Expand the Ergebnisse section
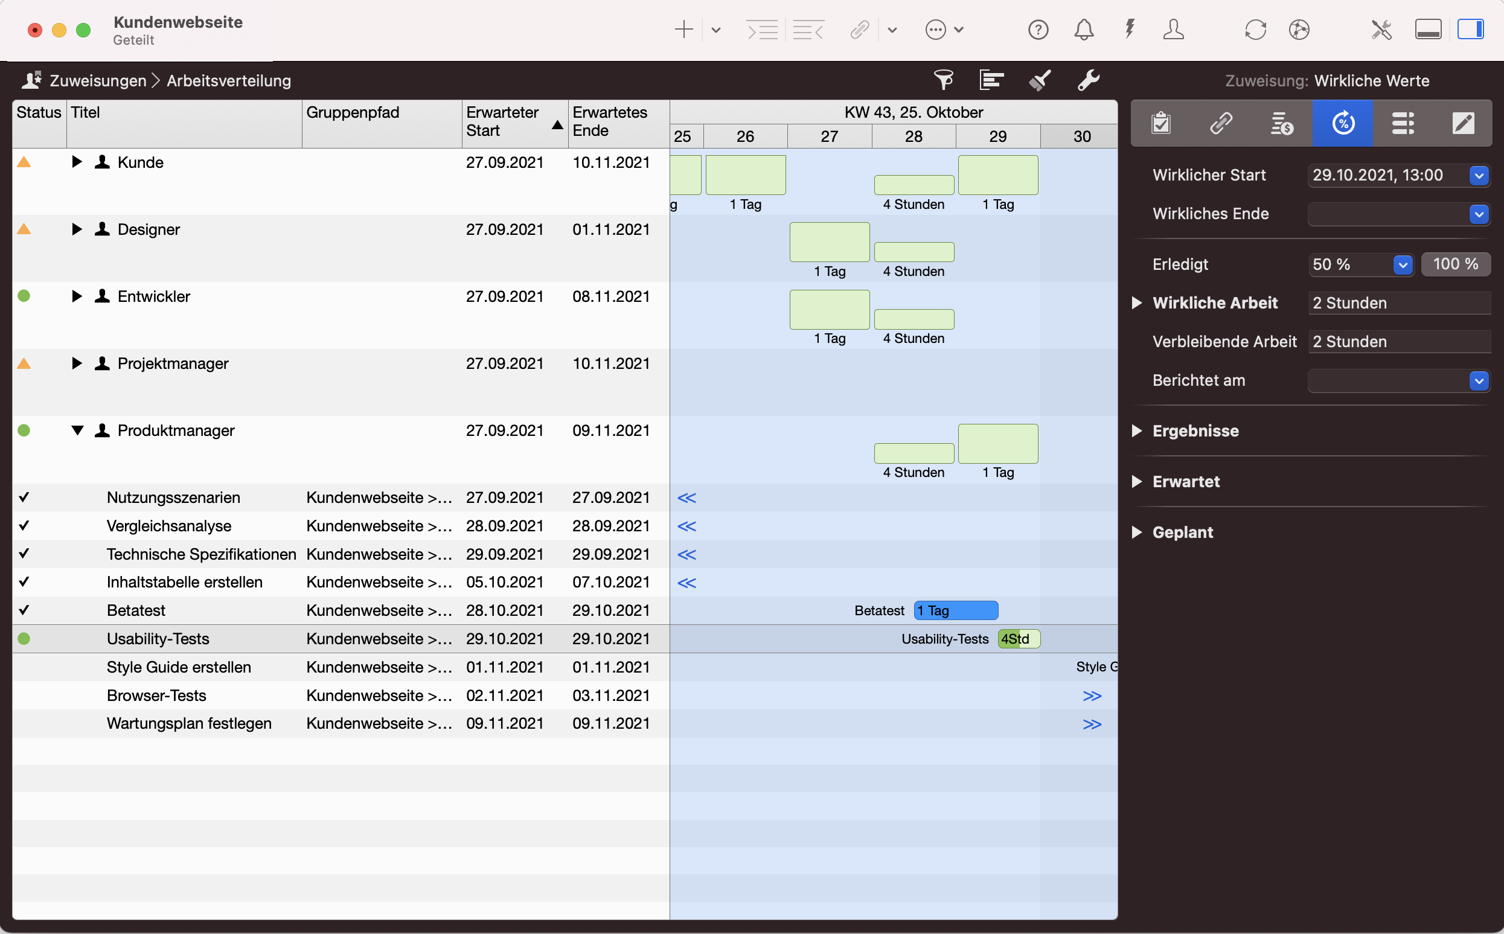Viewport: 1504px width, 934px height. point(1136,431)
